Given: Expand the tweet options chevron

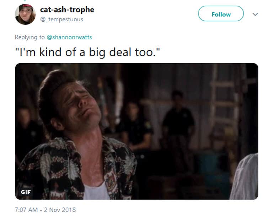Looking at the screenshot, I should click(255, 14).
